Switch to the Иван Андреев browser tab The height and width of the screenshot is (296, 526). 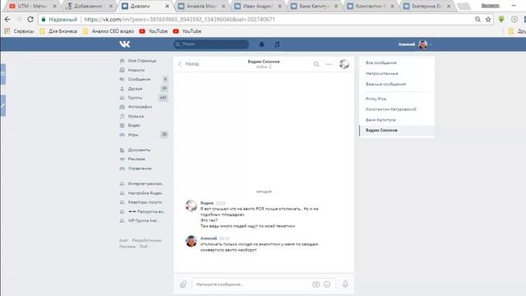coord(257,6)
